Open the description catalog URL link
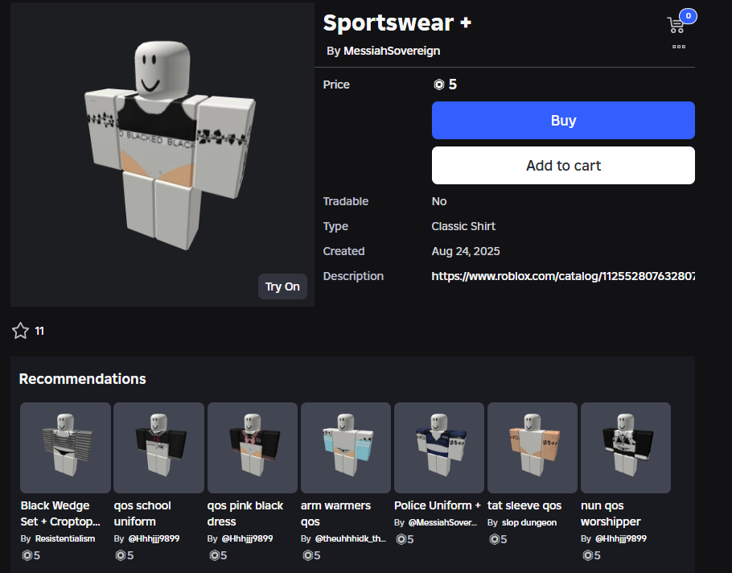This screenshot has height=573, width=732. coord(563,276)
